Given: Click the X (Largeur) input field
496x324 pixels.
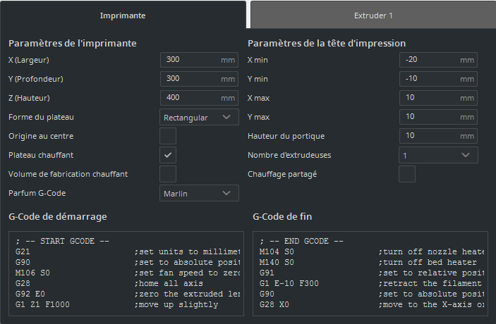Looking at the screenshot, I should (190, 60).
